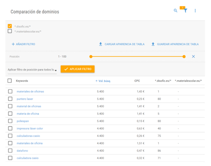Click the Cargar apariencia download icon
211x166 pixels.
click(x=101, y=44)
